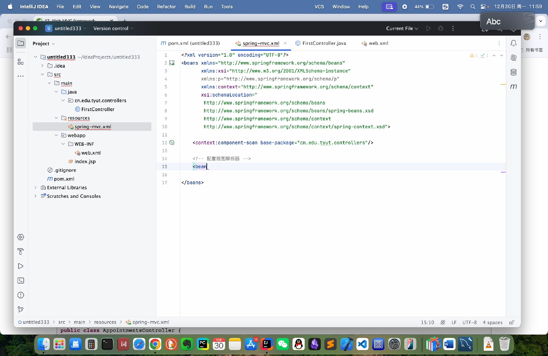Image resolution: width=548 pixels, height=356 pixels.
Task: Place cursor on empty line 16 in editor
Action: click(343, 175)
